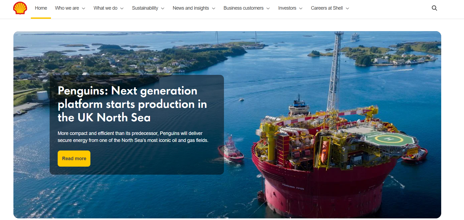Screen dimensions: 464x220
Task: Expand the Careers at Shell chevron
Action: tap(347, 8)
